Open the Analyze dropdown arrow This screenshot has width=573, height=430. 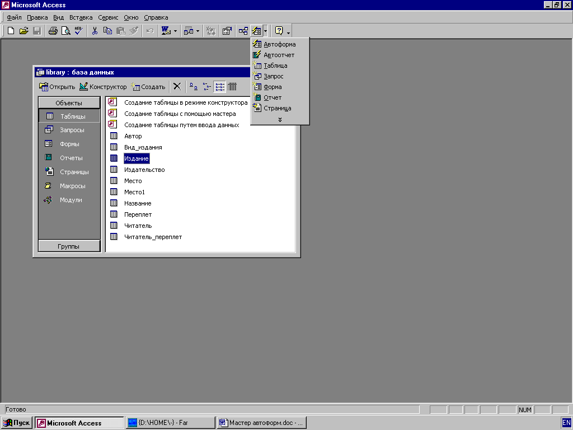[x=198, y=31]
